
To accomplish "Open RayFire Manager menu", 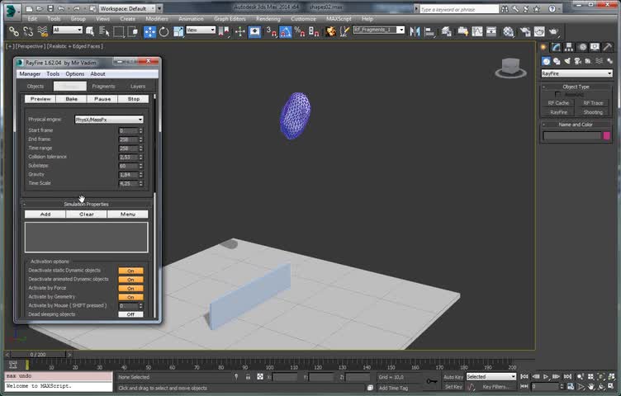I will tap(30, 74).
